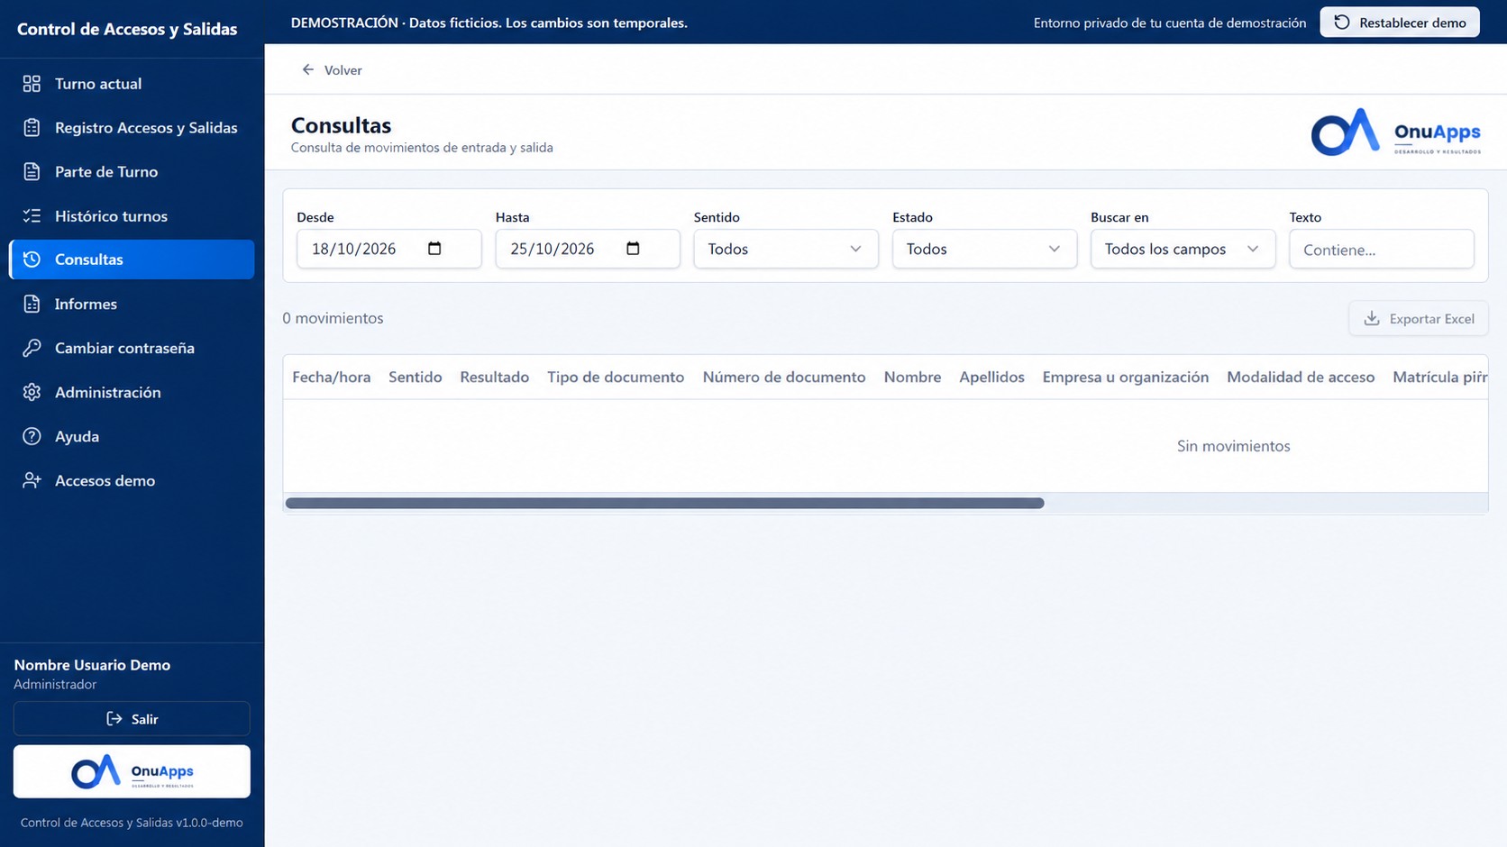Click the Informes report icon
This screenshot has height=847, width=1507.
32,304
